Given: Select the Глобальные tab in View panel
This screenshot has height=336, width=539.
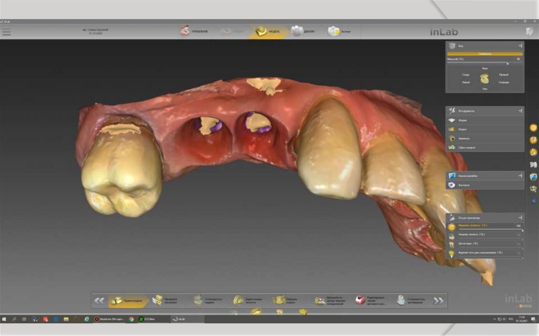Looking at the screenshot, I should point(485,54).
